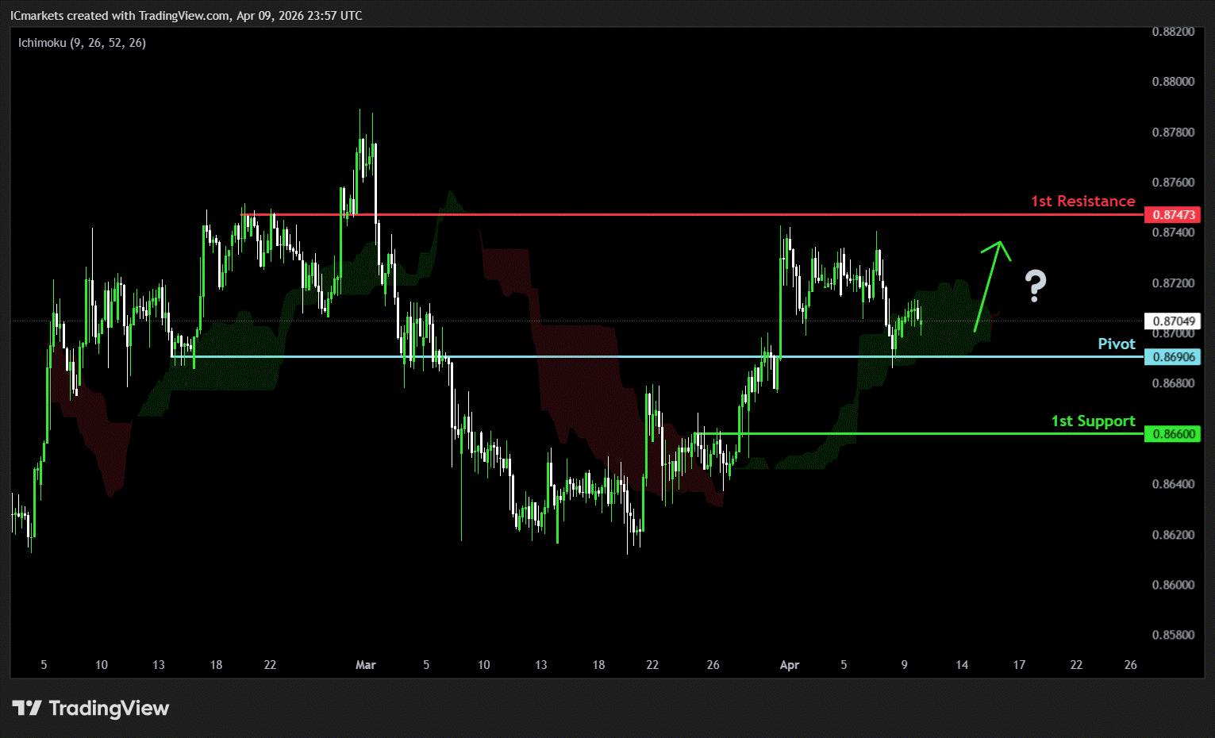Viewport: 1215px width, 738px height.
Task: Click the current price 0.87049 tag
Action: pyautogui.click(x=1173, y=321)
